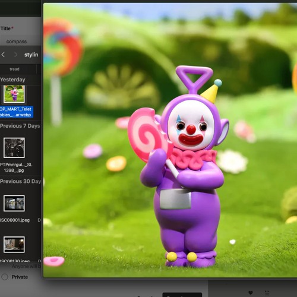Screen dimensions: 297x297
Task: Click the Previous 30 Days section header
Action: point(20,181)
